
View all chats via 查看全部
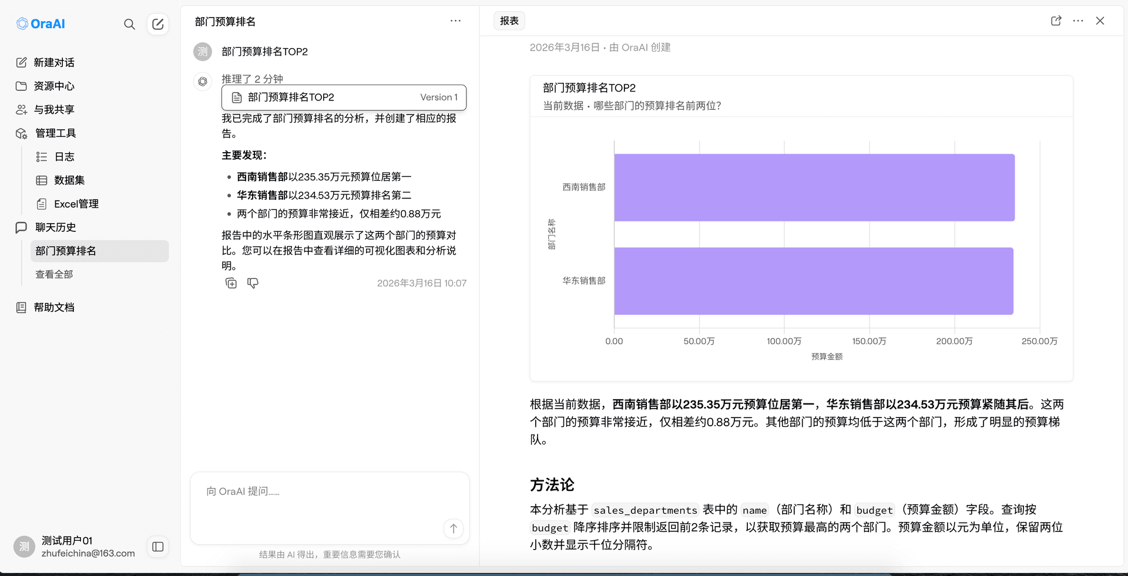[53, 274]
